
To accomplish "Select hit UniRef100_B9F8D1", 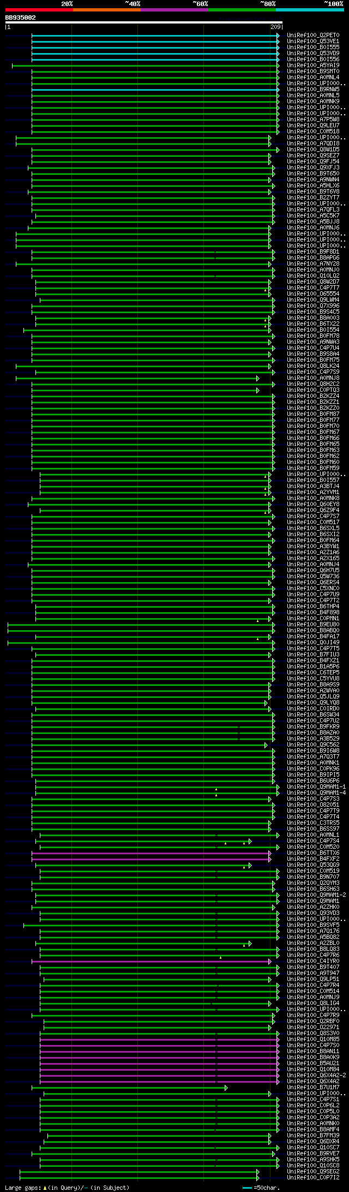I will (x=313, y=252).
